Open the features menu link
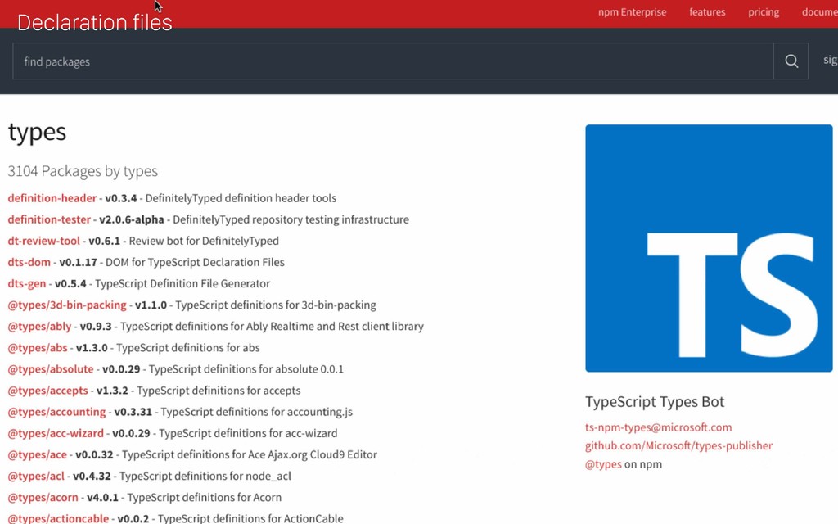838x524 pixels. point(707,11)
